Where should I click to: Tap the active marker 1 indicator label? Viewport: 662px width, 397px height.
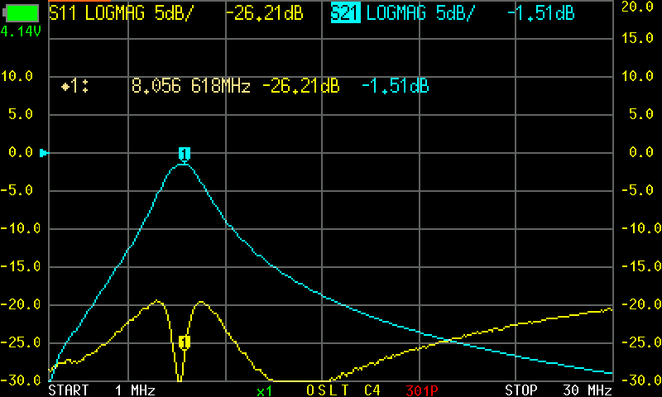[x=75, y=87]
